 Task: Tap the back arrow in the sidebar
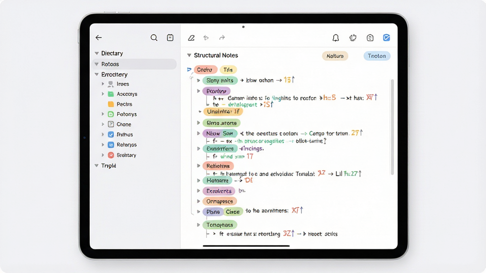99,38
